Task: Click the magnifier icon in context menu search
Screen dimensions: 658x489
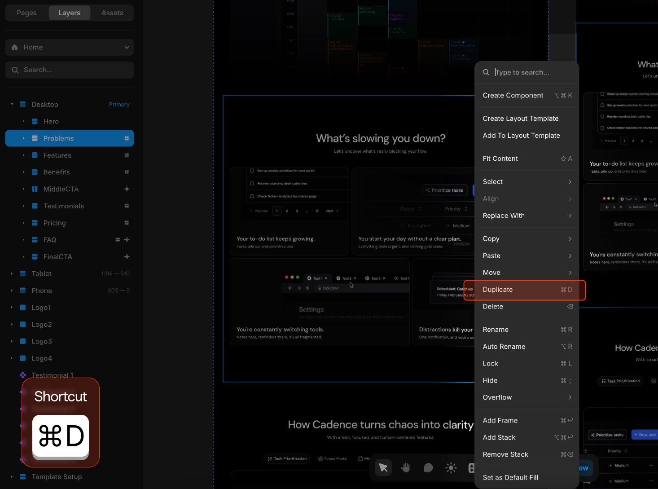Action: pos(486,72)
